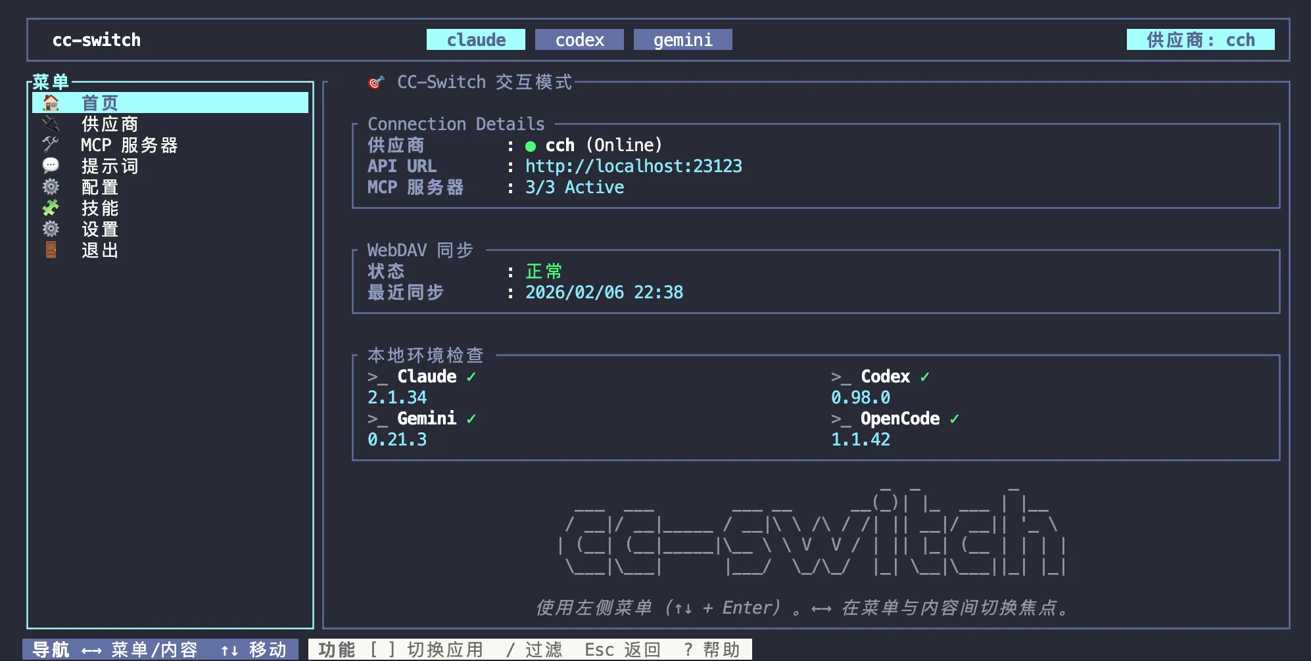
Task: Select the gemini app tab
Action: [682, 40]
